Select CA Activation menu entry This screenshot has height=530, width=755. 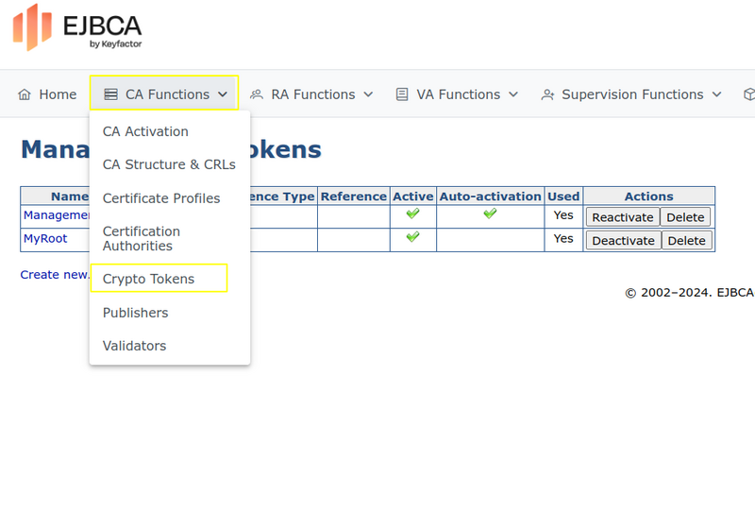click(x=145, y=131)
